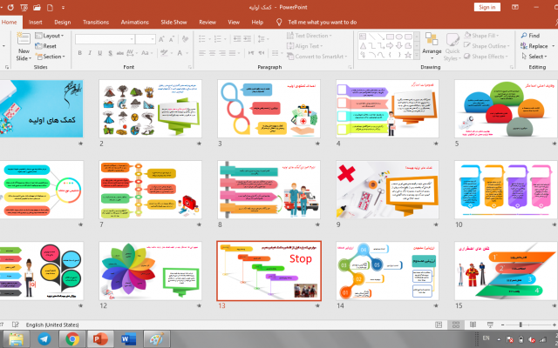Select slide 2 thumbnail with disaster icons
558x348 pixels.
(150, 109)
